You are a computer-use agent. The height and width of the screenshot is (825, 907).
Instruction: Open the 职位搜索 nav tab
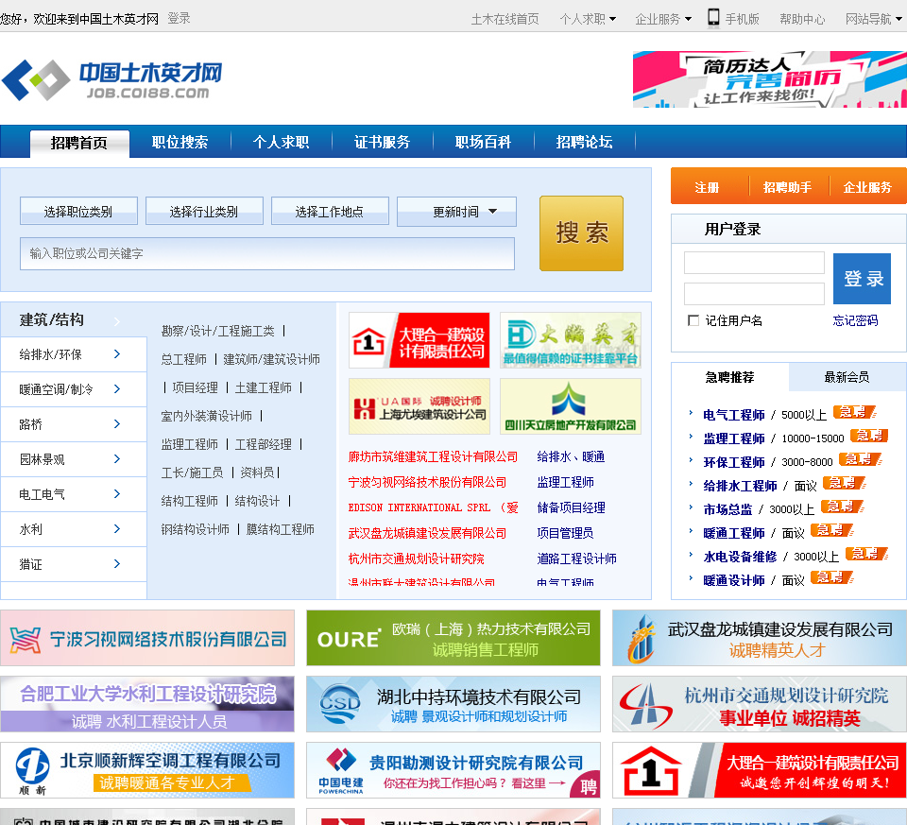180,143
